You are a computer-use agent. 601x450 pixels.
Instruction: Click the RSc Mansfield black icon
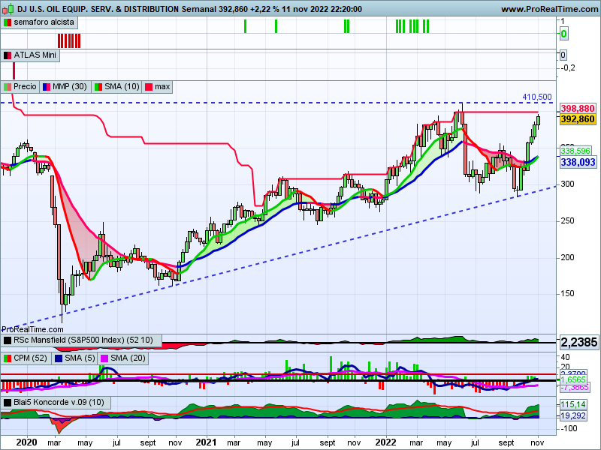[x=8, y=340]
